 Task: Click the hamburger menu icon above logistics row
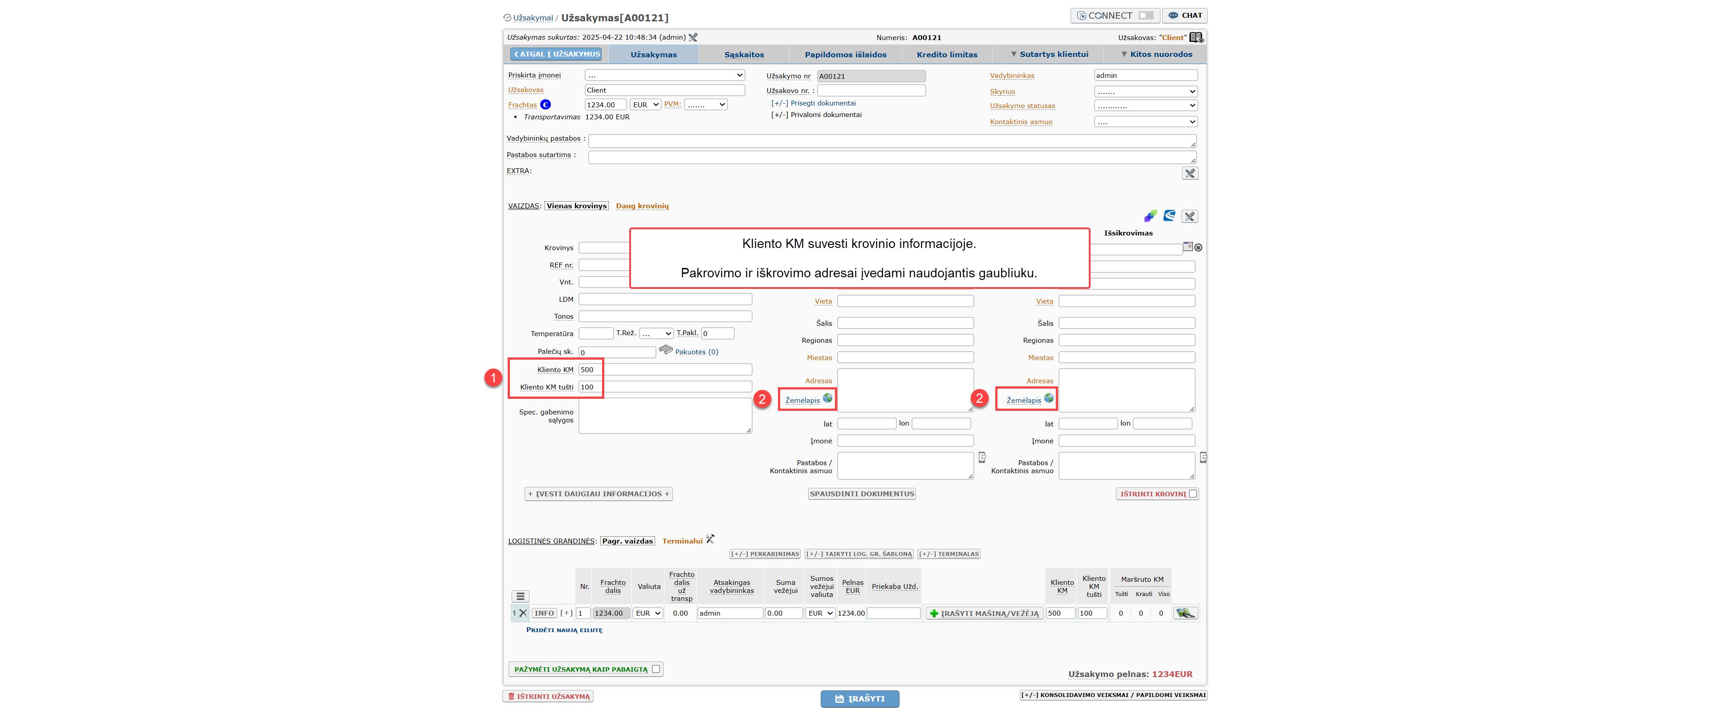pyautogui.click(x=521, y=596)
